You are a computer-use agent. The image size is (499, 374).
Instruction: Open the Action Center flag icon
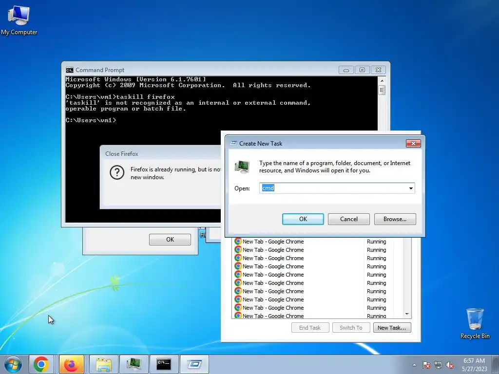tap(426, 365)
